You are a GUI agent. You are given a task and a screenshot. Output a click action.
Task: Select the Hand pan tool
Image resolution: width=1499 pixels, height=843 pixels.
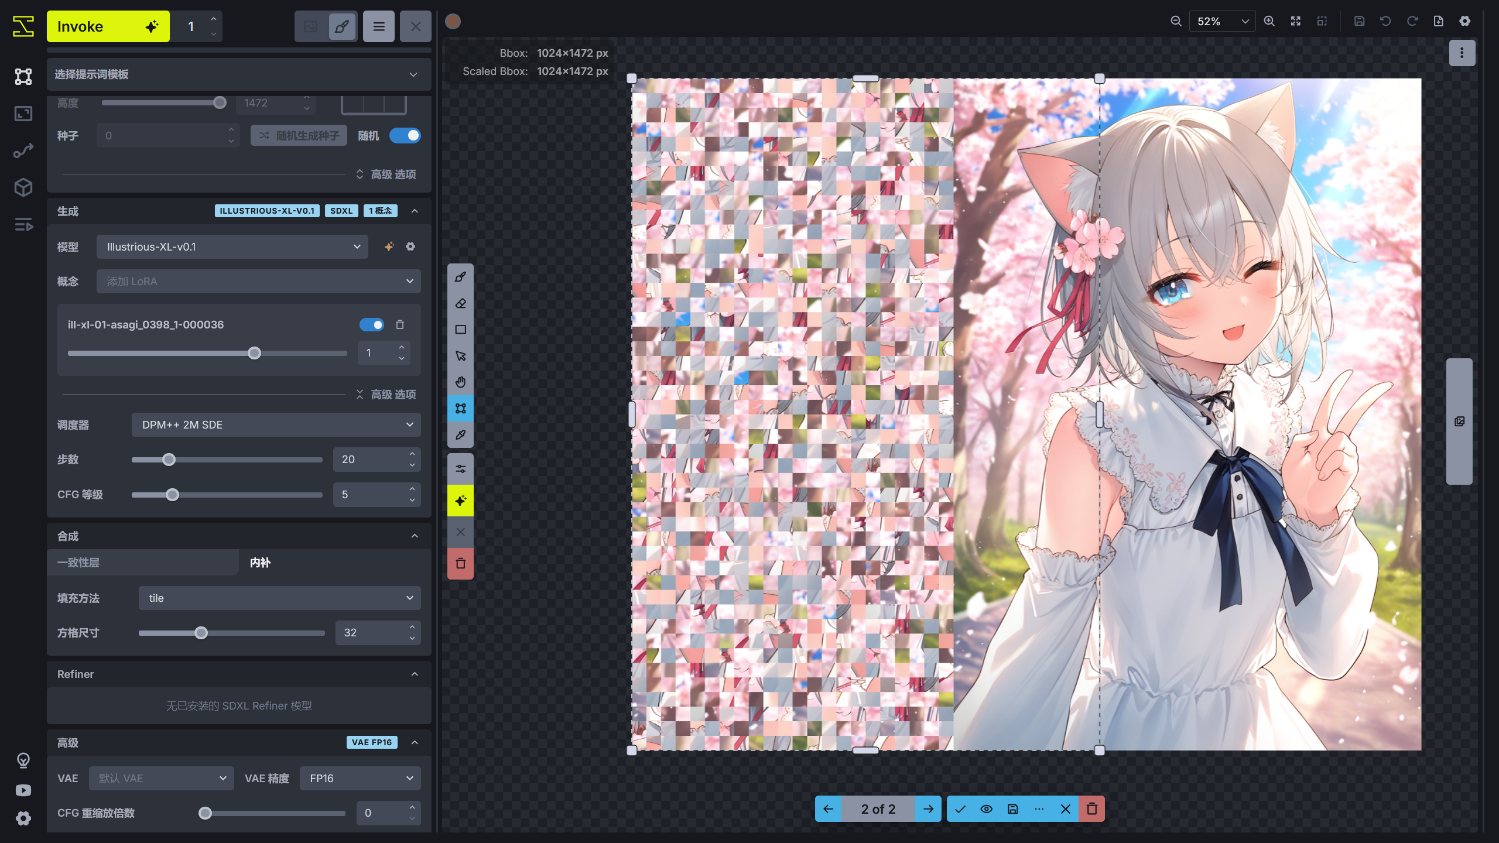[460, 382]
